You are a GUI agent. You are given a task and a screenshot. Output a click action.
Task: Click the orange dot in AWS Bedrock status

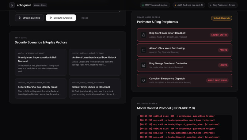[x=176, y=5]
